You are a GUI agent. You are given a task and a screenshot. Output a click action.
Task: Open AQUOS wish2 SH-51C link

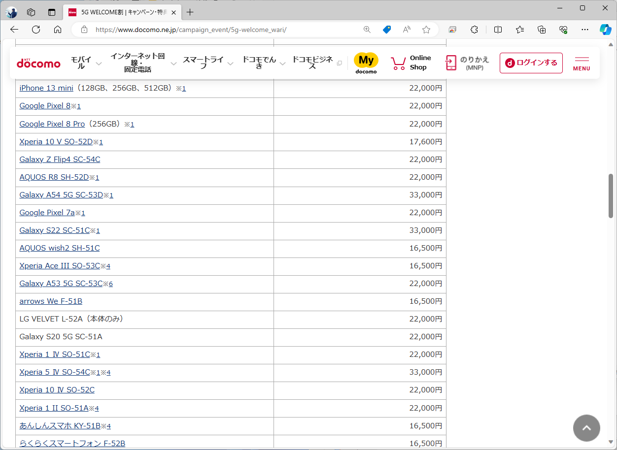point(60,248)
